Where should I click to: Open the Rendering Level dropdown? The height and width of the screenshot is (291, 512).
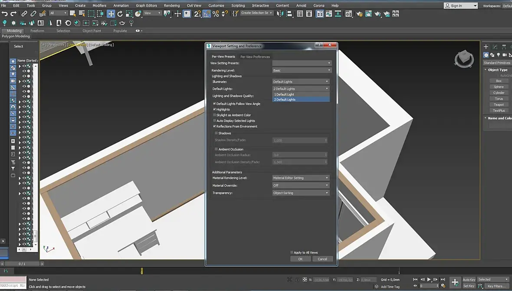[301, 70]
